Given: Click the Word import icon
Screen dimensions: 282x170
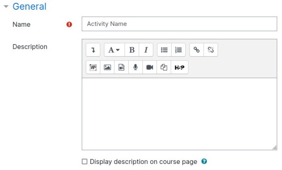Looking at the screenshot, I should [x=93, y=67].
